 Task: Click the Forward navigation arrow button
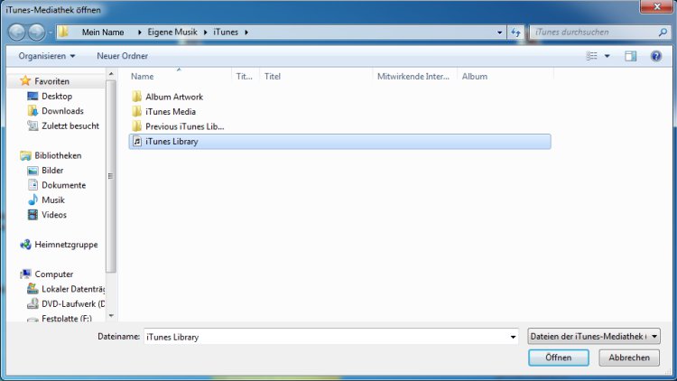point(37,33)
